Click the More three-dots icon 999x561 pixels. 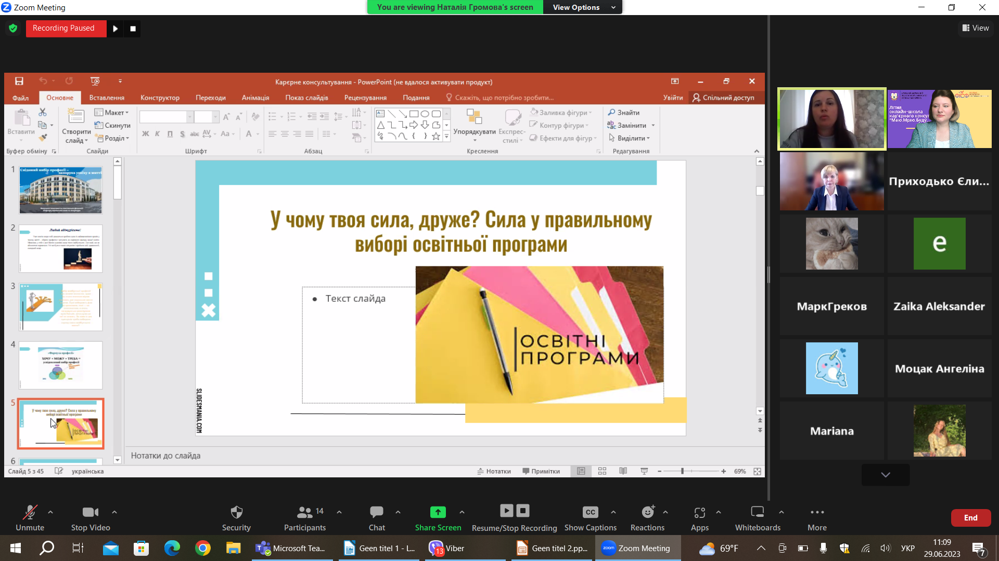click(x=817, y=513)
